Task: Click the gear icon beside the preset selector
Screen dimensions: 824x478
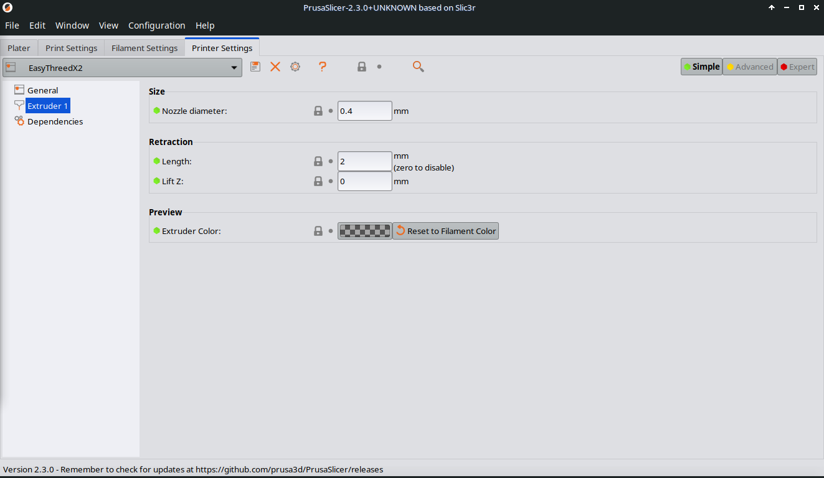Action: pyautogui.click(x=295, y=67)
